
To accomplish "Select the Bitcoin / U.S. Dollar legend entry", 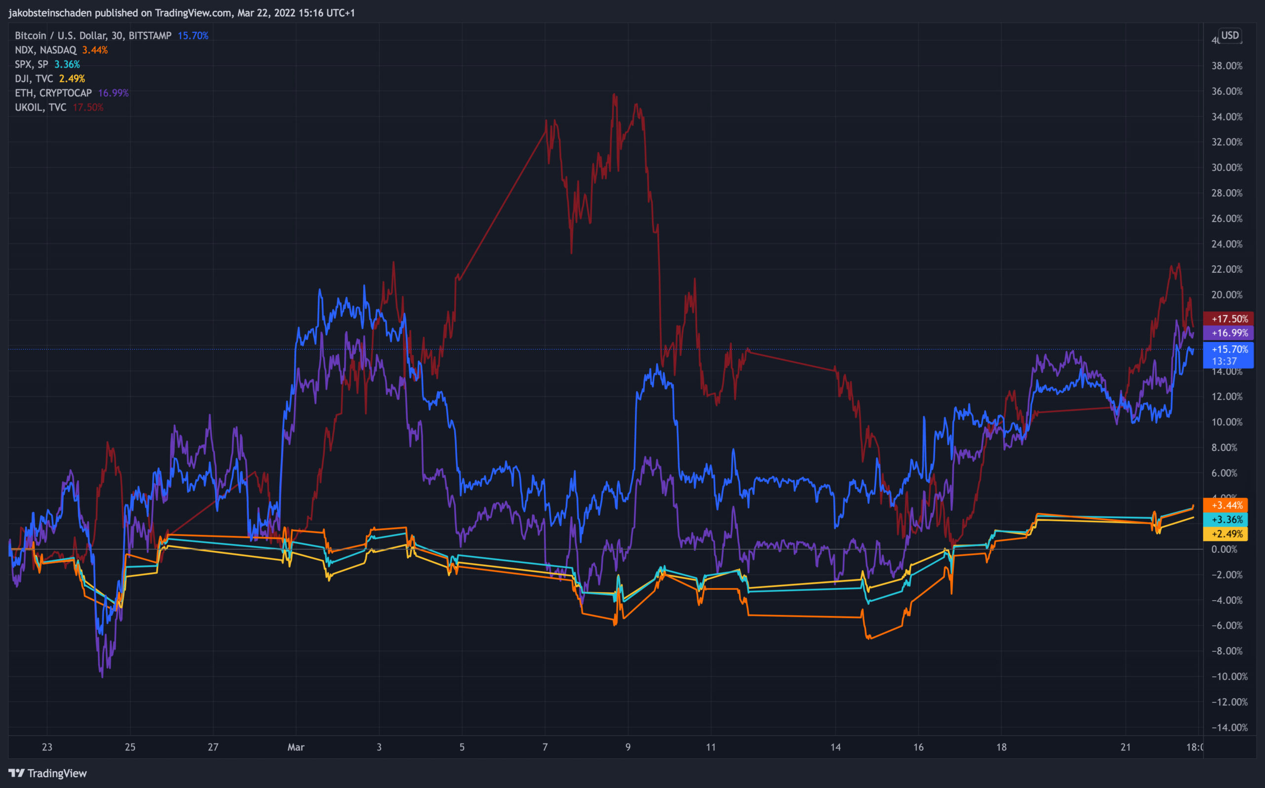I will click(93, 36).
